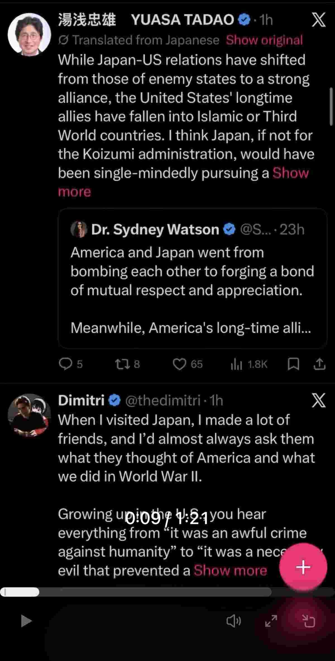
Task: Mute the video with the speaker icon
Action: click(233, 621)
